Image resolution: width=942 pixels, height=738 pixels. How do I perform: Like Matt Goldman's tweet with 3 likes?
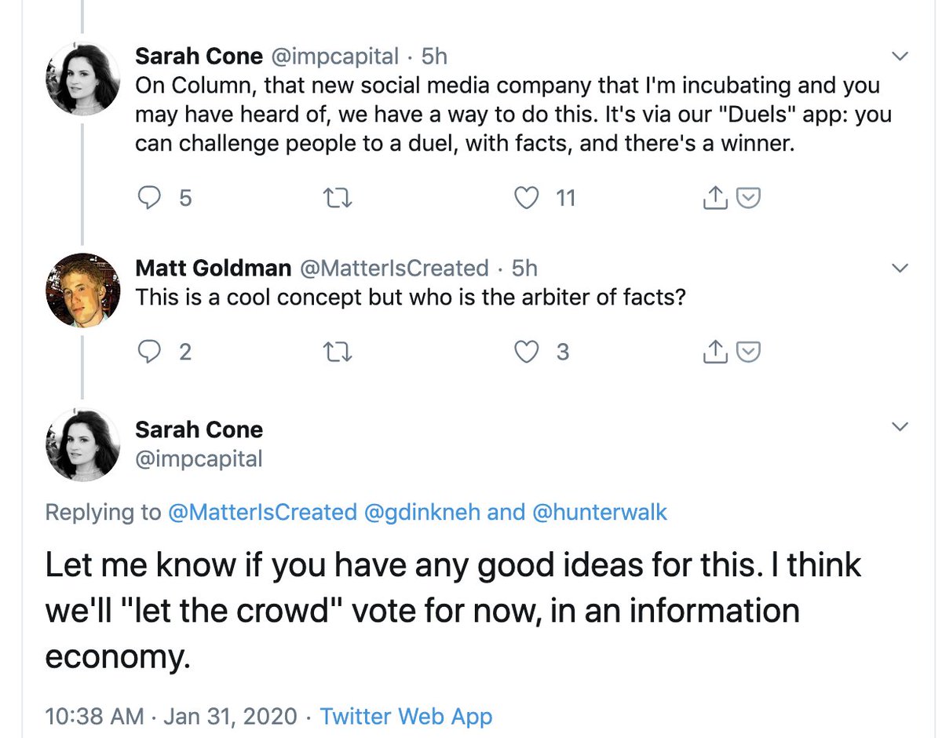click(x=526, y=353)
